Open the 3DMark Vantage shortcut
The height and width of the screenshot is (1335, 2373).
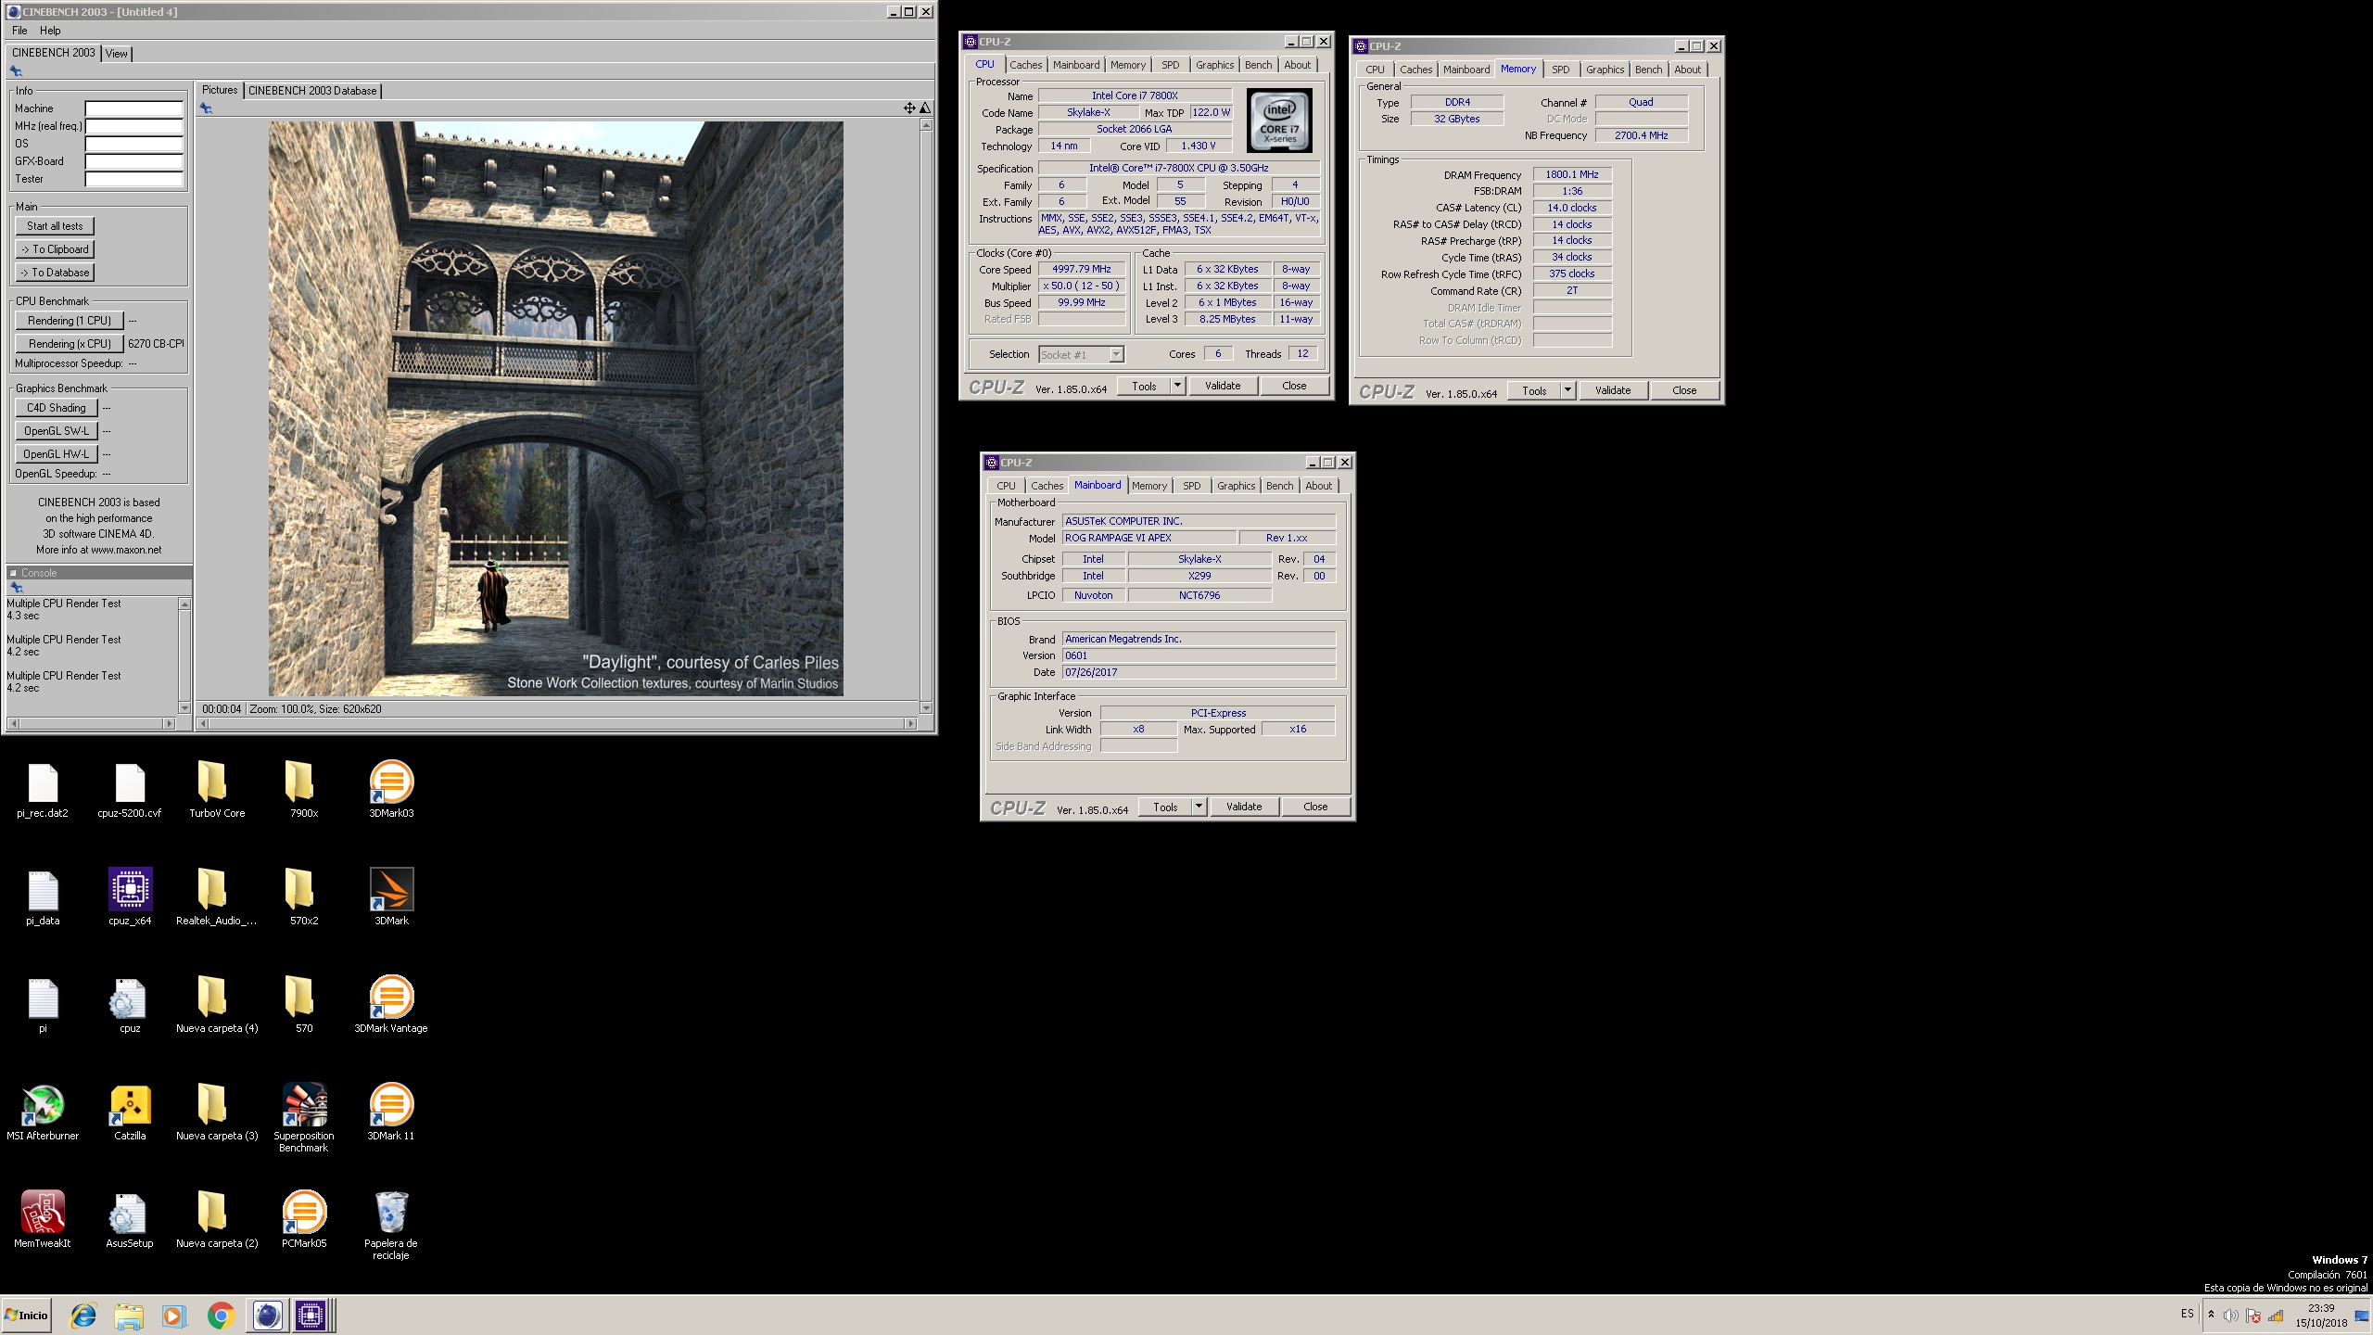[391, 1004]
